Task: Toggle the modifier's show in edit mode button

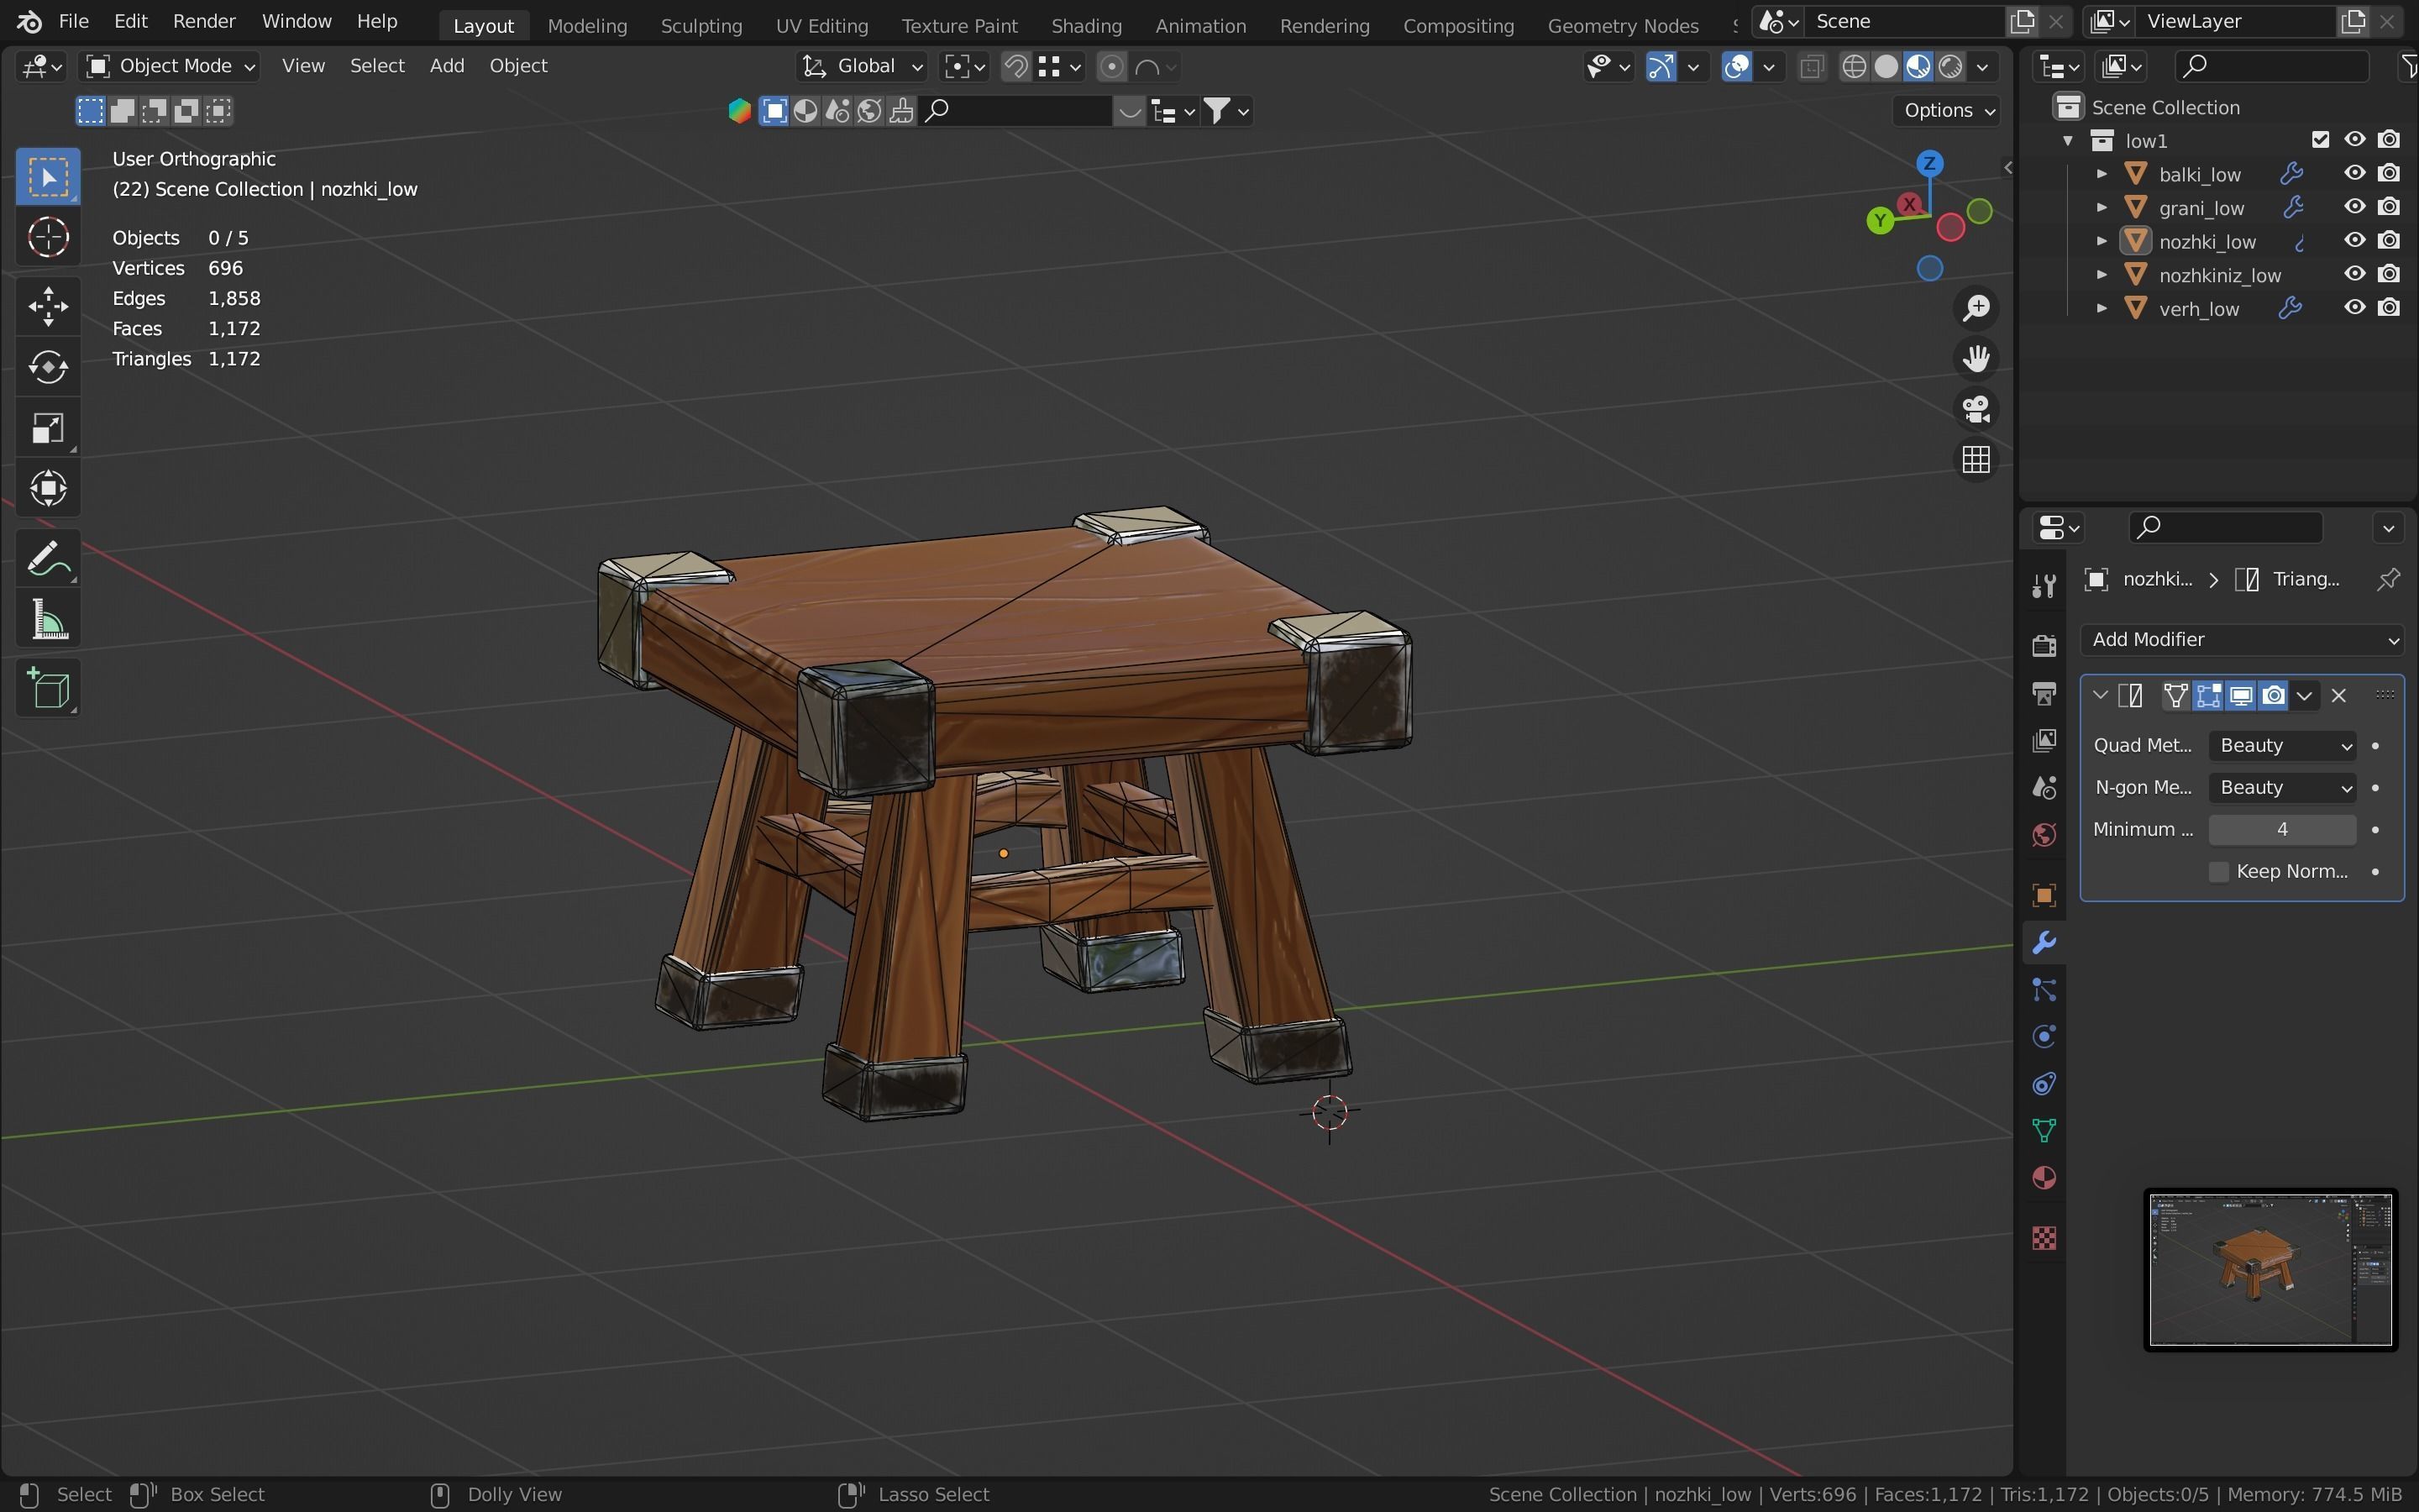Action: 2209,696
